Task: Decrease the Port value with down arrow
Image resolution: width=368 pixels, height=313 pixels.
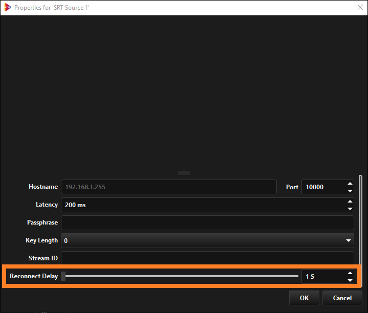Action: (350, 191)
